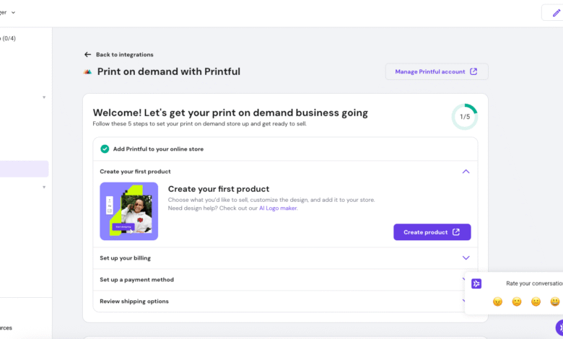Click the purple chat assistant icon in rating popup
This screenshot has width=563, height=339.
point(476,283)
